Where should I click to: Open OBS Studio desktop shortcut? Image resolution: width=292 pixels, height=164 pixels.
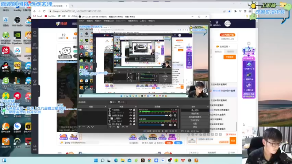17,22
